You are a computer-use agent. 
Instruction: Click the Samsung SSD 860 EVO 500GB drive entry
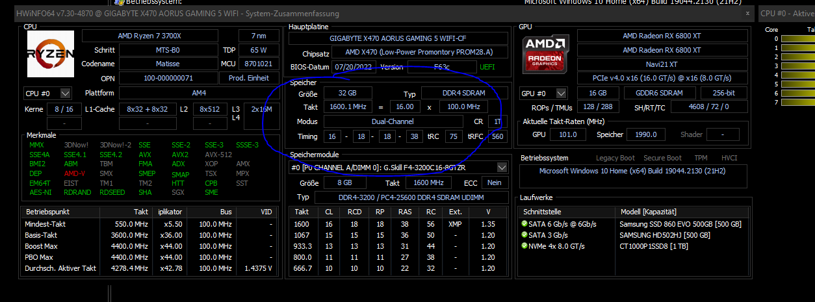pos(679,224)
